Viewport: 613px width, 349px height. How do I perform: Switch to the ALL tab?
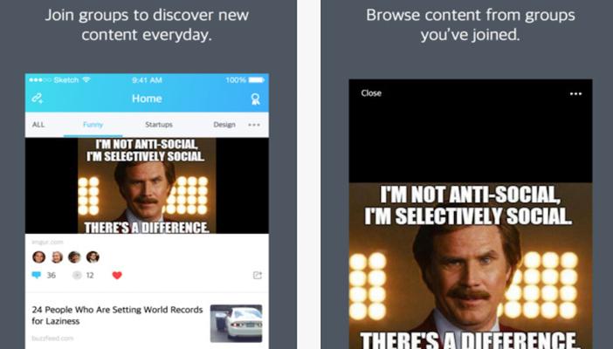click(38, 125)
